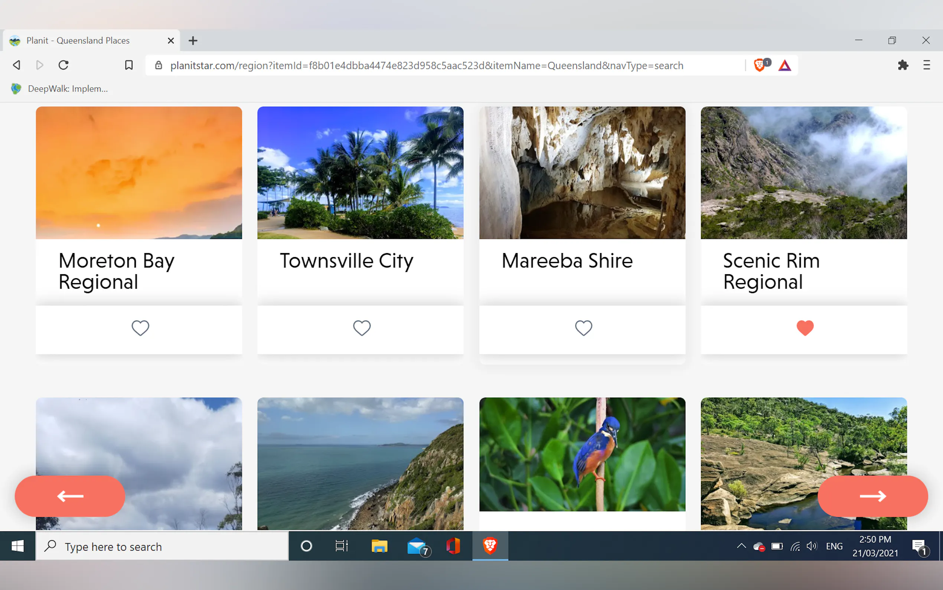Toggle the heart under Townsville City
This screenshot has height=590, width=943.
[x=362, y=328]
